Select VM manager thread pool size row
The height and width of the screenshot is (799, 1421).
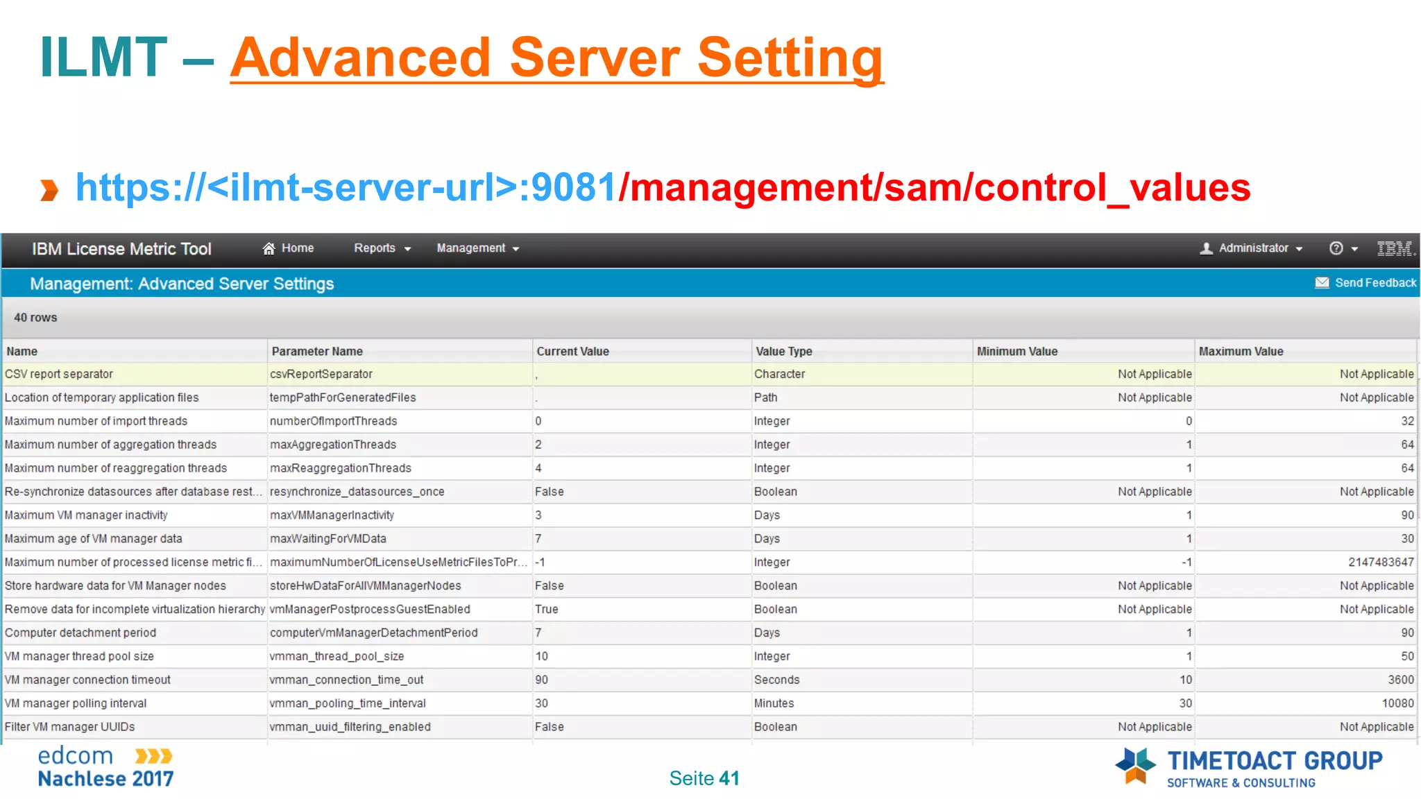pos(709,657)
